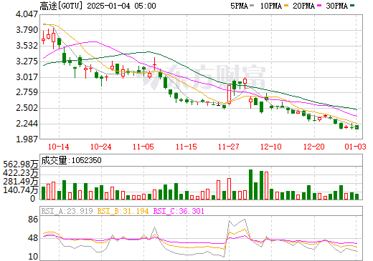Click the price axis value 4.047

(27, 14)
